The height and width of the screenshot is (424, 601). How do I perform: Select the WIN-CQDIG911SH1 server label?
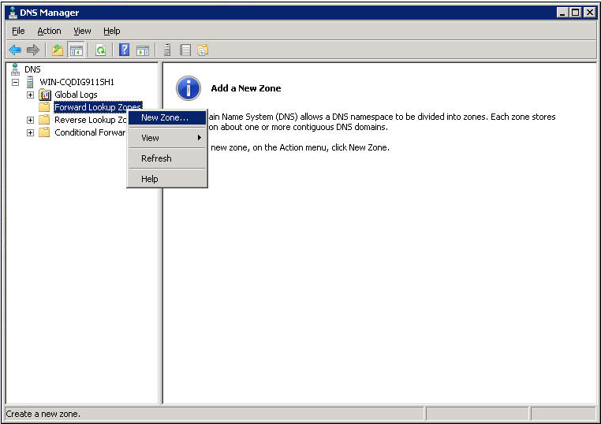click(77, 82)
